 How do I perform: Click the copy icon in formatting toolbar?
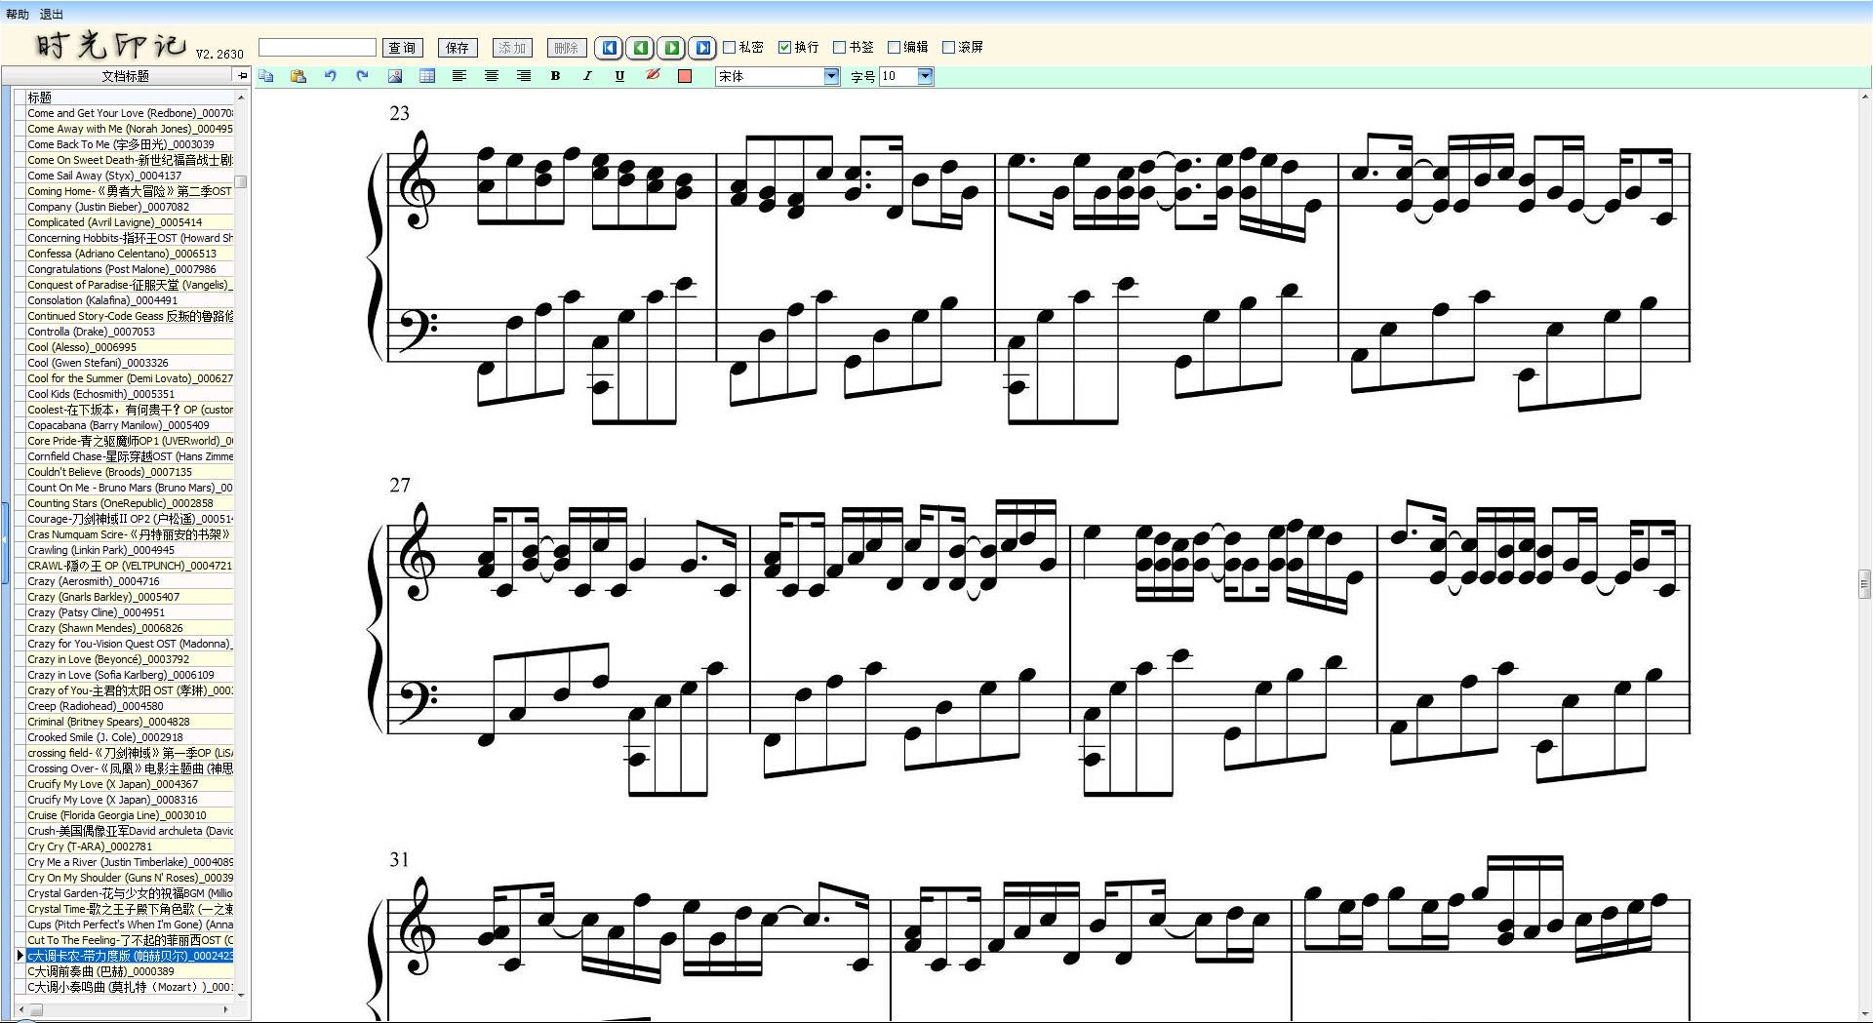pos(266,76)
